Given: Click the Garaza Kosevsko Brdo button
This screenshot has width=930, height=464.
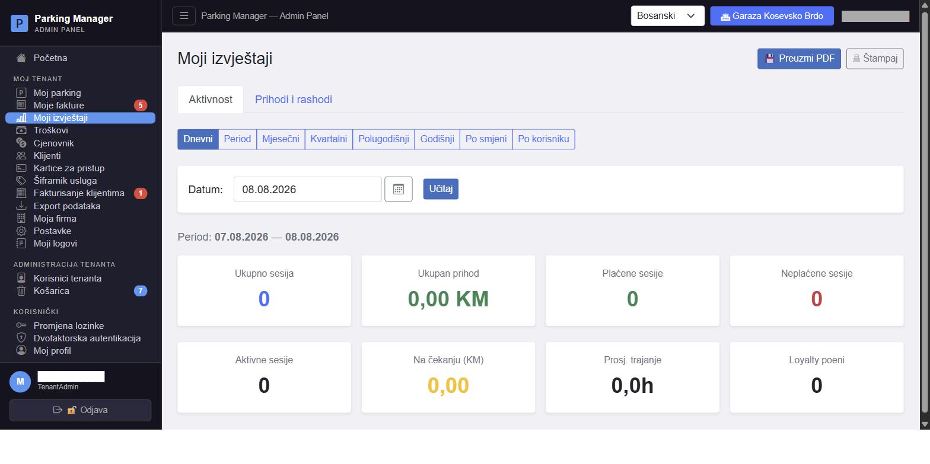Looking at the screenshot, I should (772, 16).
